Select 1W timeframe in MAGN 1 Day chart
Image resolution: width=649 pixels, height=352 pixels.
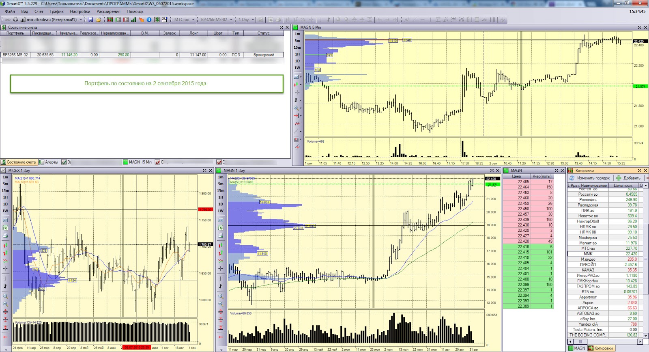tap(221, 211)
